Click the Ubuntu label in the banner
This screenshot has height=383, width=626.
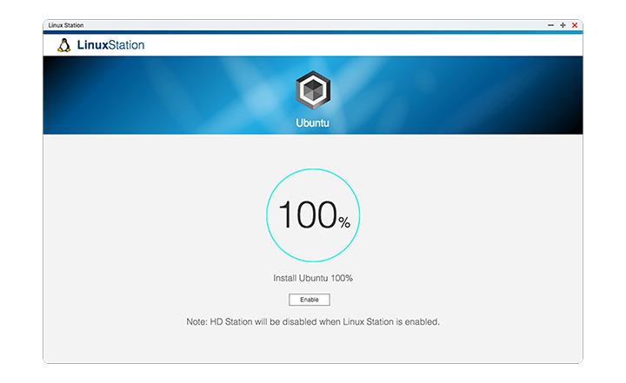coord(313,122)
